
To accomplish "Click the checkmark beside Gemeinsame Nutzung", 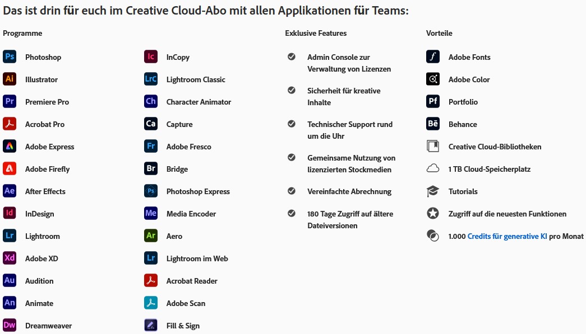I will click(x=292, y=157).
